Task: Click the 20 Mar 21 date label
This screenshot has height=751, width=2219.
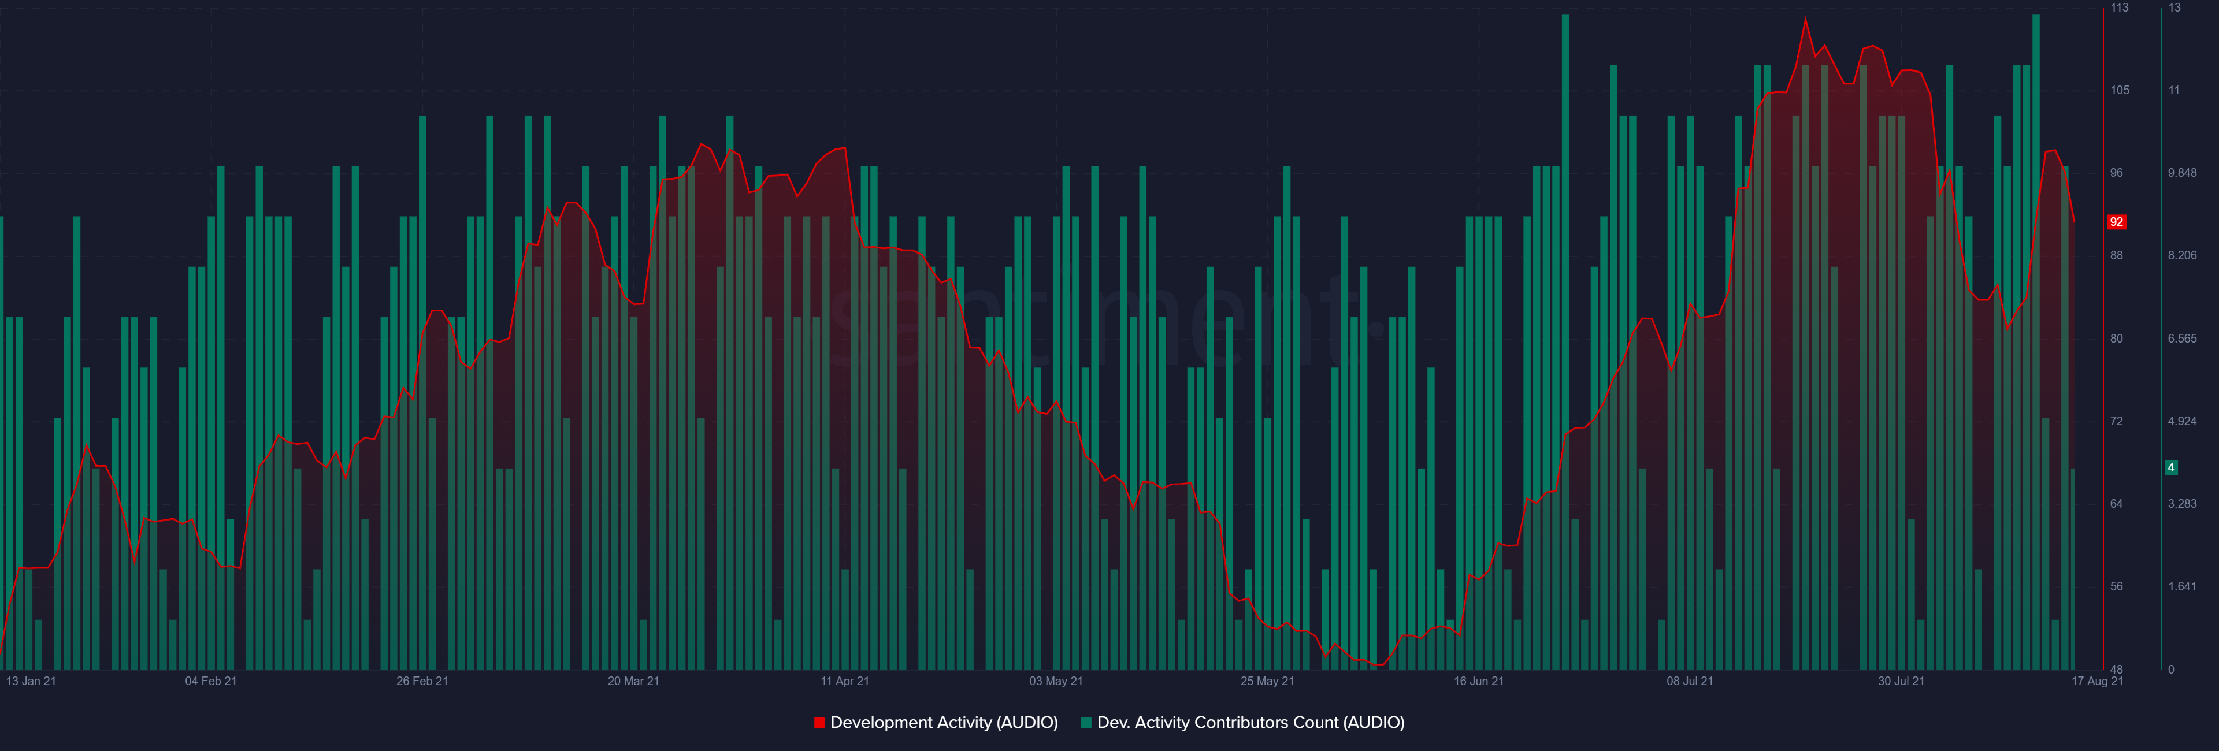Action: tap(633, 681)
